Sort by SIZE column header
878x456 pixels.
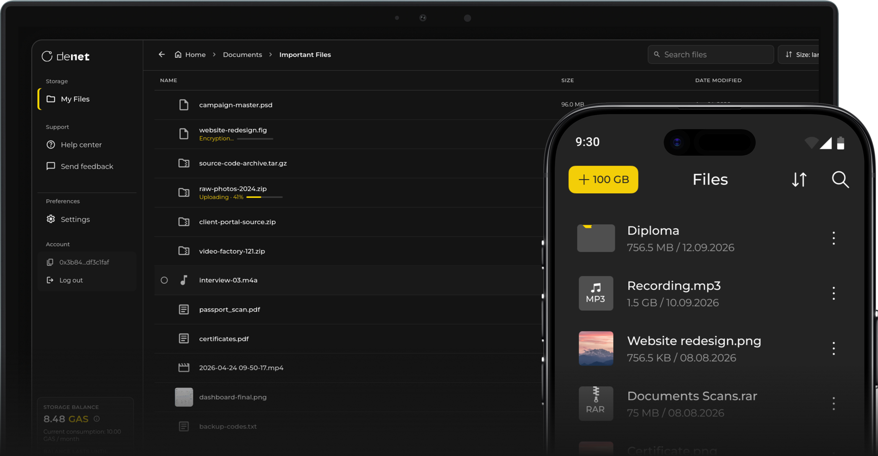click(x=568, y=80)
